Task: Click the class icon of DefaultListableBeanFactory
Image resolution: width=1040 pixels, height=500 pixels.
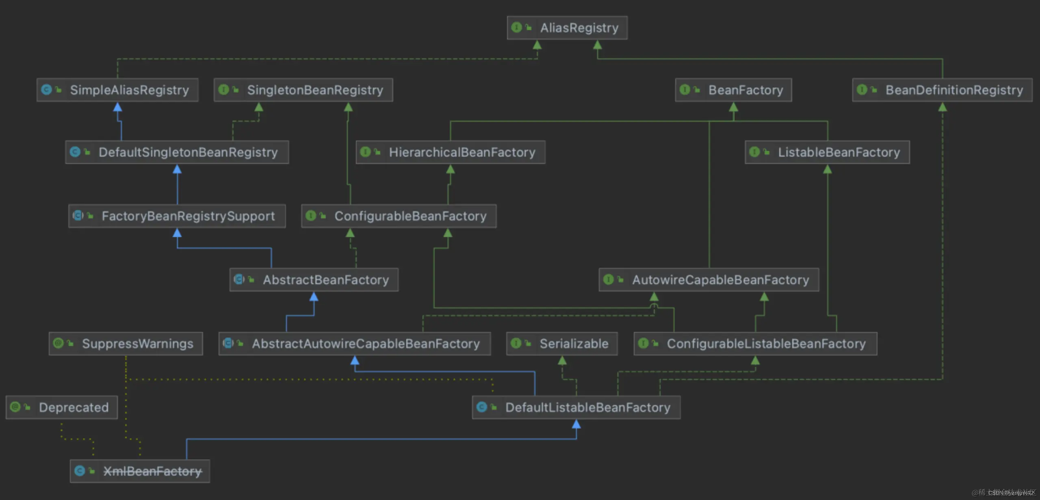Action: coord(482,407)
